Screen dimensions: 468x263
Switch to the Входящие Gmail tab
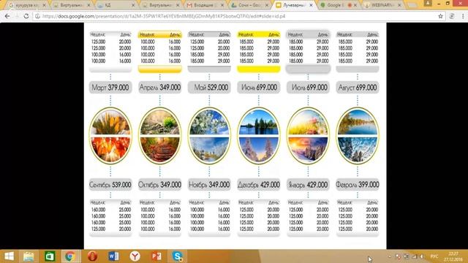click(205, 5)
